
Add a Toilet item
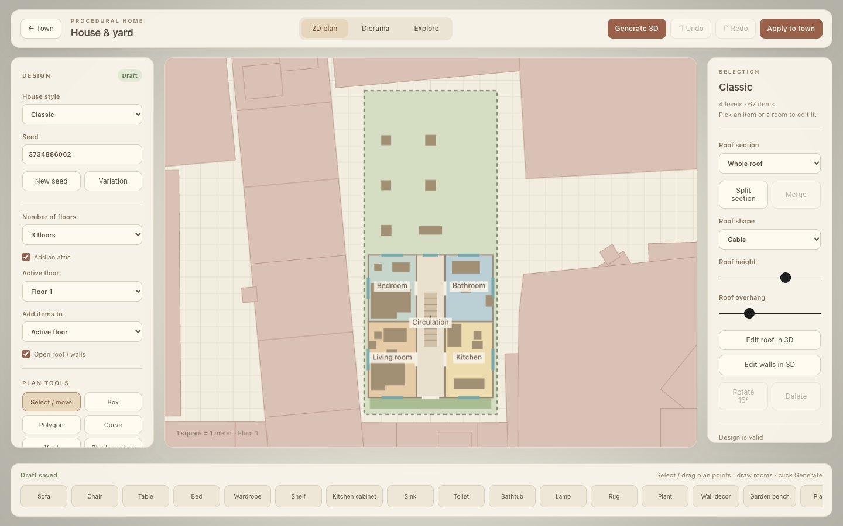[461, 496]
